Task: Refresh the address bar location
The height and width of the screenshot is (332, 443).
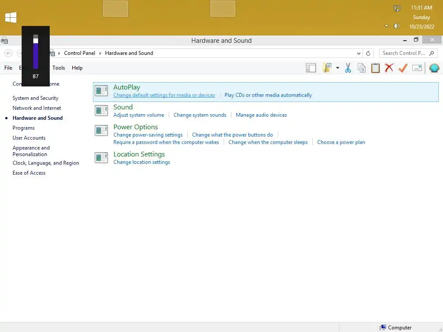Action: [368, 53]
